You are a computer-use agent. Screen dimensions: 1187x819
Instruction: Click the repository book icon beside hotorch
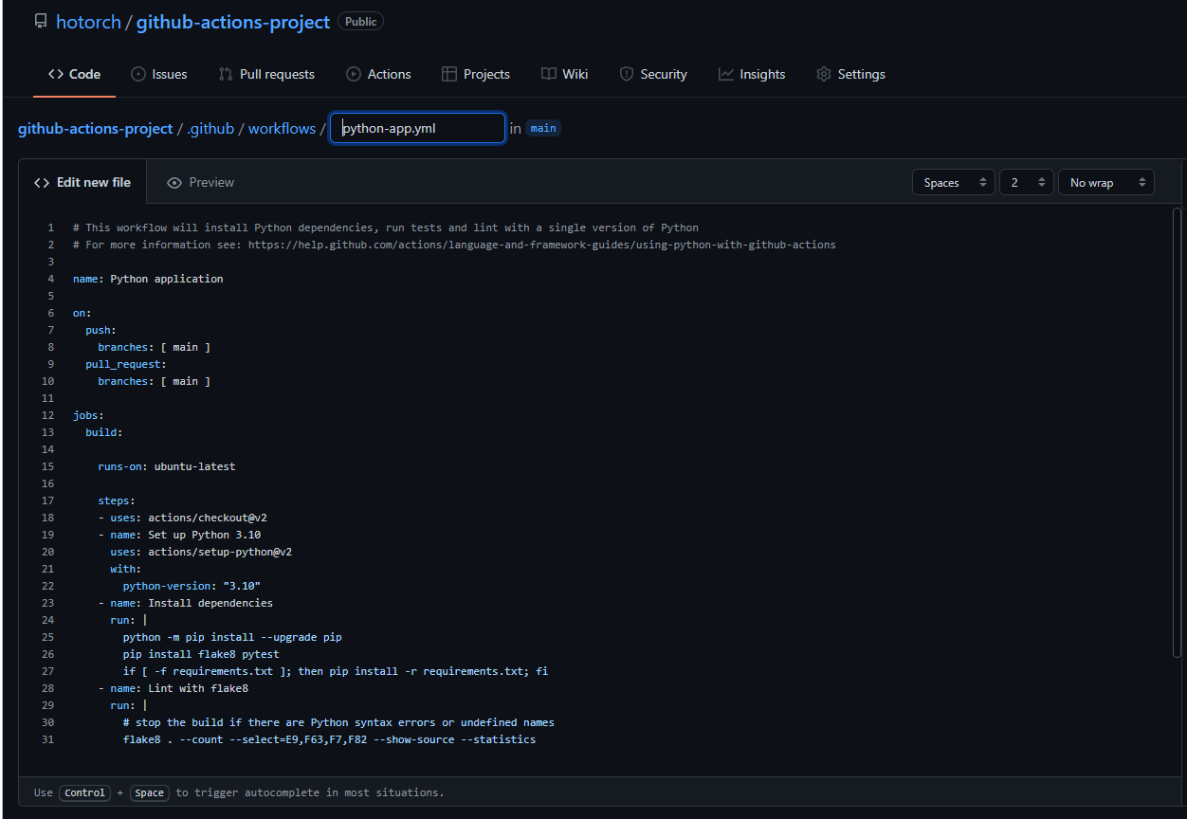pyautogui.click(x=41, y=21)
